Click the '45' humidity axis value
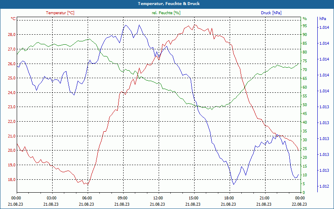Viewport: 334px width, 209px height. pyautogui.click(x=305, y=113)
